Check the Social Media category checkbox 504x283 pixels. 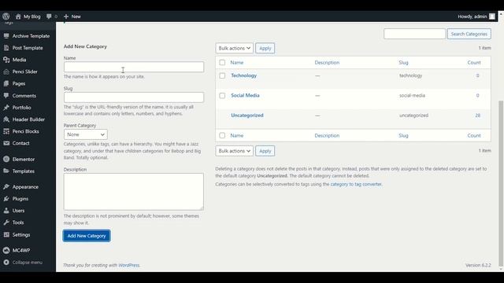coord(222,96)
